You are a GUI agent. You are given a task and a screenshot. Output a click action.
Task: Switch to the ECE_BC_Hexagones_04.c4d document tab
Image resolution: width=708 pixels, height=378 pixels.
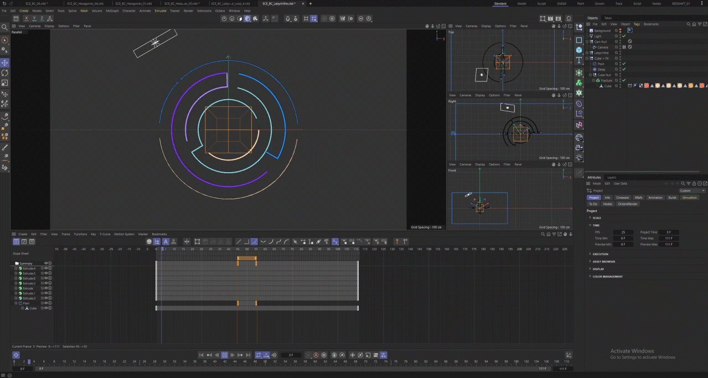click(x=85, y=3)
